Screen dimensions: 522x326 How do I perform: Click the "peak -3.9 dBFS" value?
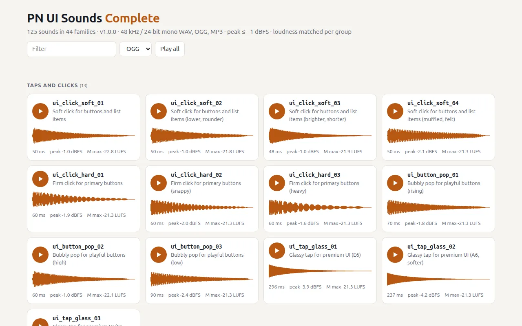tap(305, 287)
